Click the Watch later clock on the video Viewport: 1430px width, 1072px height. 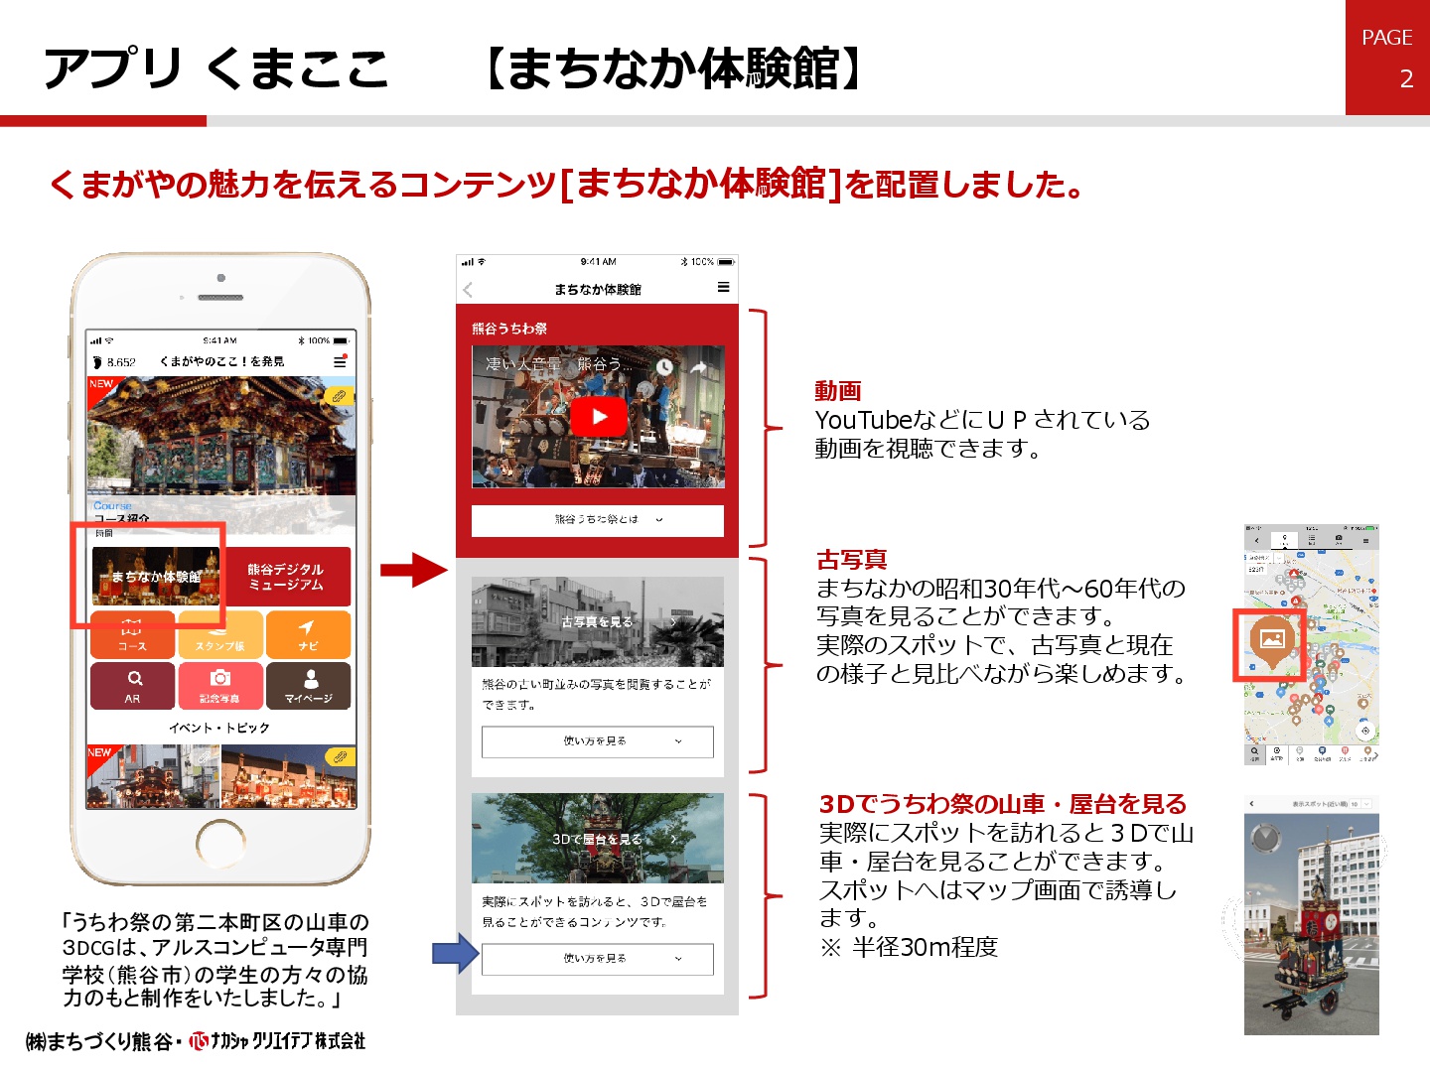(664, 366)
